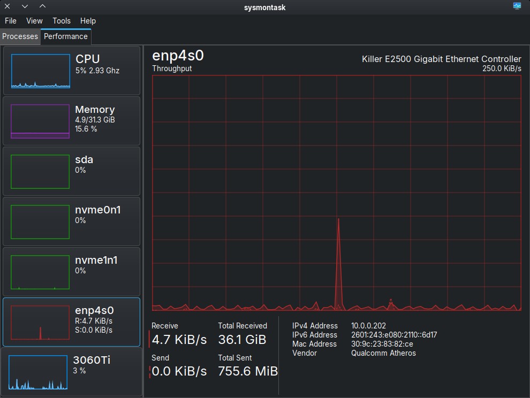Click the IPv4 address value 10.0.0.202
The width and height of the screenshot is (530, 398).
coord(368,326)
